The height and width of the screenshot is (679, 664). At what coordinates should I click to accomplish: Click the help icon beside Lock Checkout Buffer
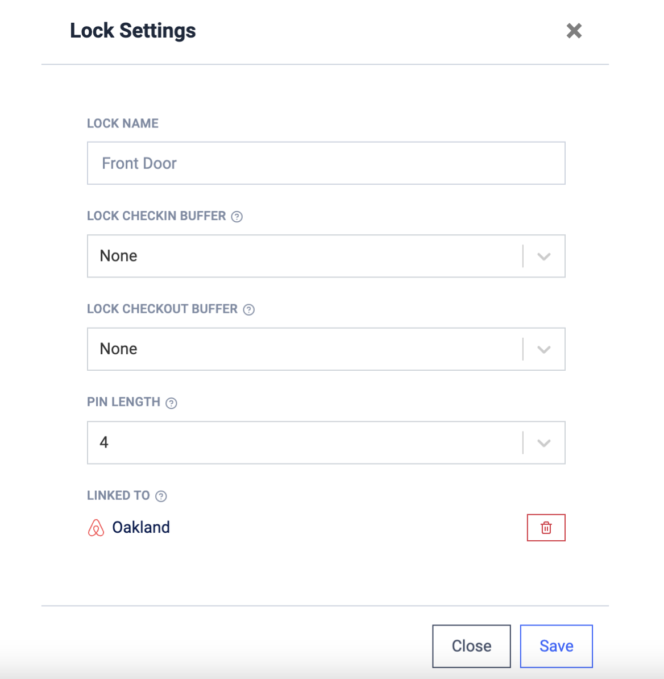coord(249,309)
